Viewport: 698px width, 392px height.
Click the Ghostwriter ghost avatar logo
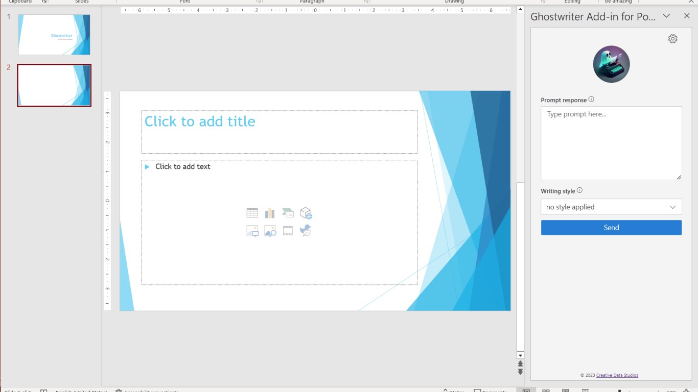611,64
